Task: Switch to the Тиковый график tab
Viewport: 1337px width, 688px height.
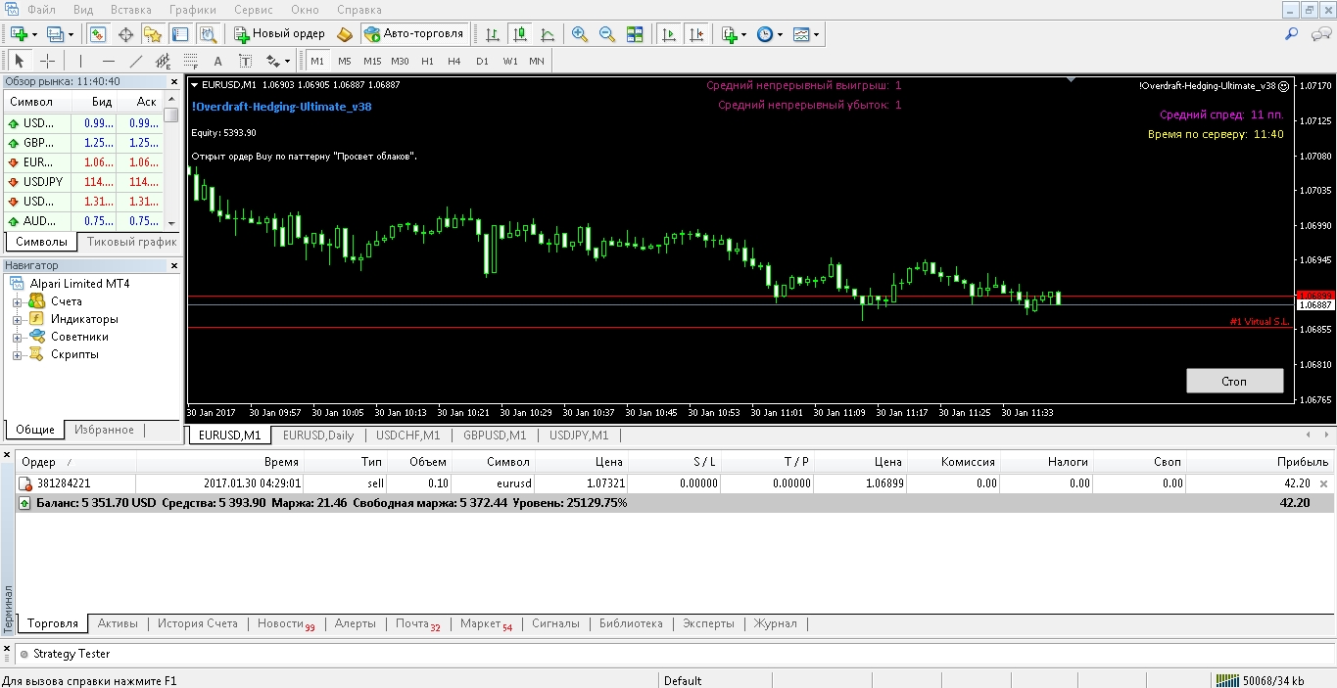Action: tap(132, 242)
